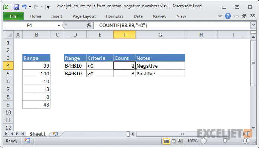Click the blue Range header in column B
The width and height of the screenshot is (259, 148).
(36, 58)
